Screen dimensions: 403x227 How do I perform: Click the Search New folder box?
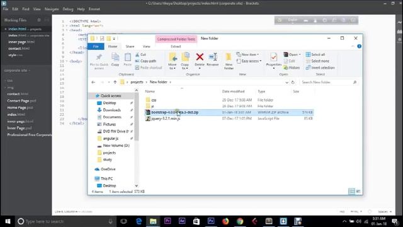(329, 83)
